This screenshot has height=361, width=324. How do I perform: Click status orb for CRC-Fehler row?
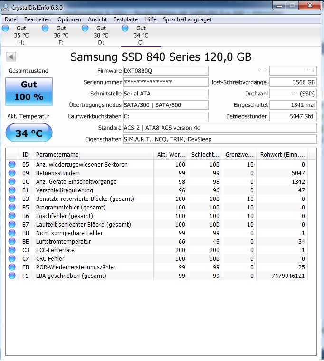click(x=12, y=258)
